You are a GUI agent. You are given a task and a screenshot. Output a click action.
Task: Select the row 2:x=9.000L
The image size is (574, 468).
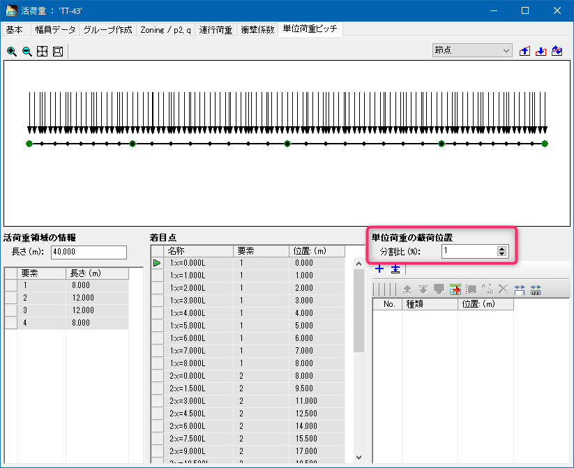coord(248,451)
